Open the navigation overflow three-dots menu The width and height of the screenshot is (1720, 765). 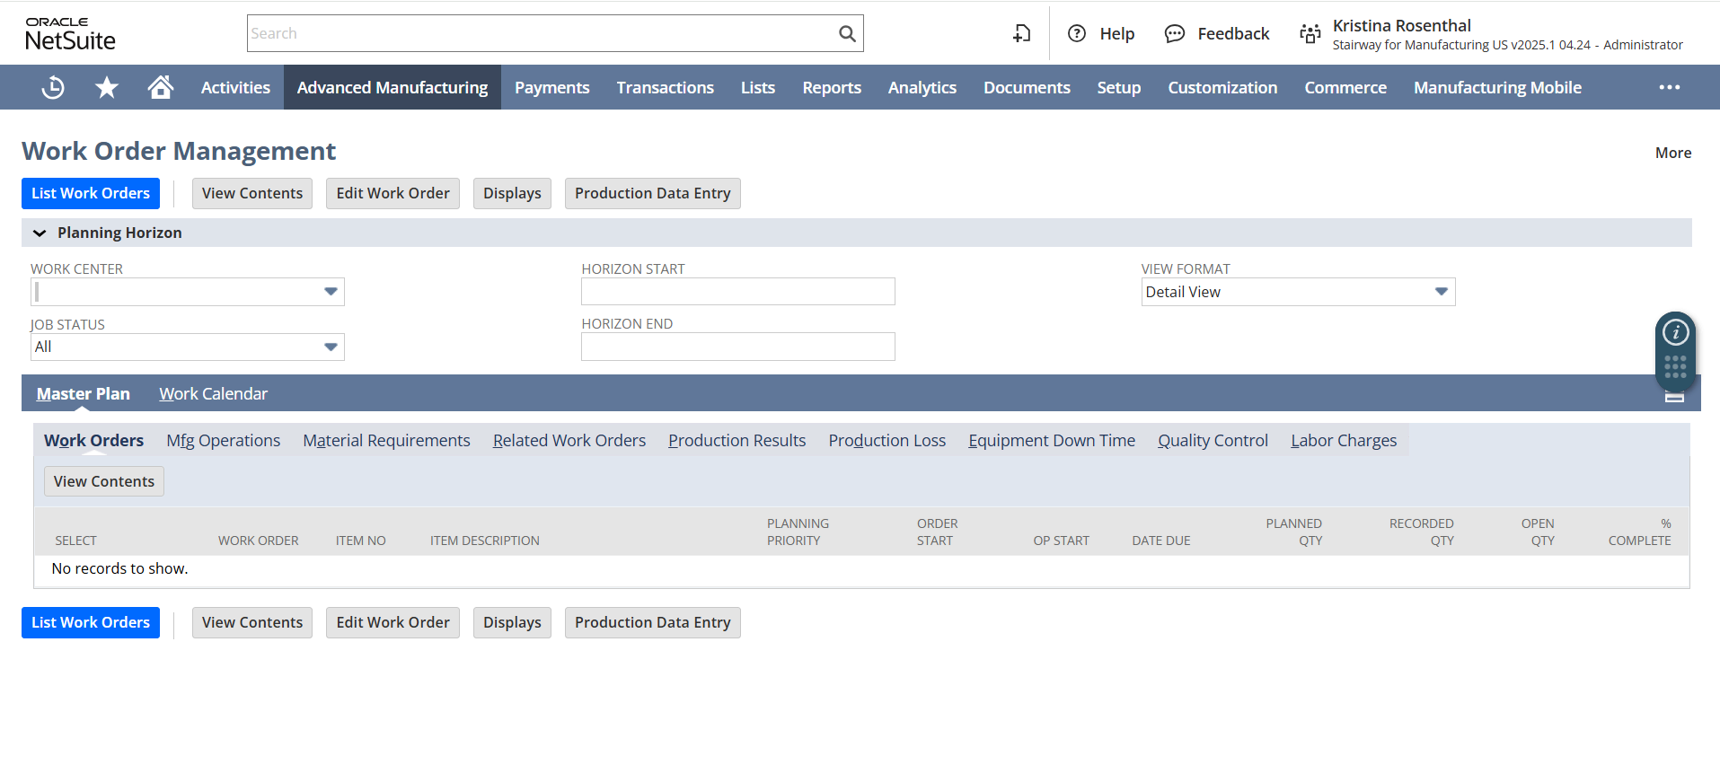[1670, 87]
